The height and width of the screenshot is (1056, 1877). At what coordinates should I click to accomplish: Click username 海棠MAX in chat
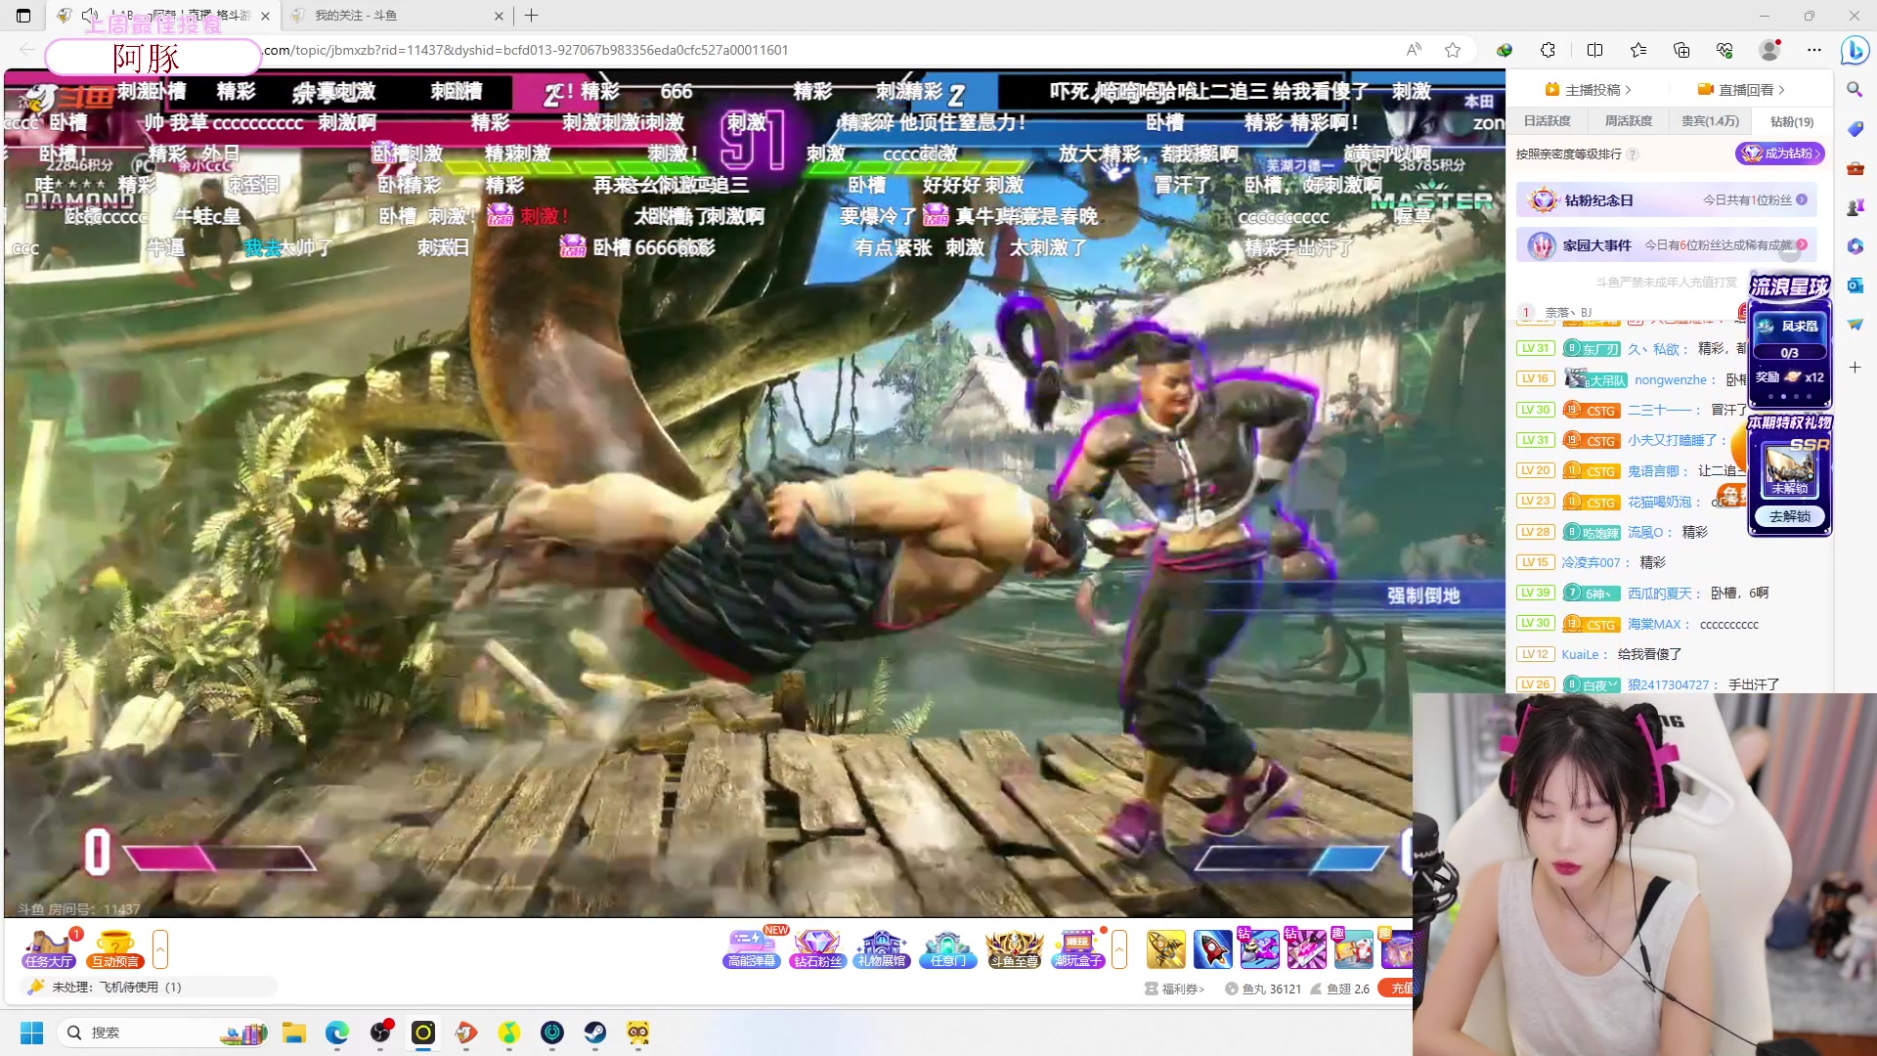click(x=1654, y=624)
